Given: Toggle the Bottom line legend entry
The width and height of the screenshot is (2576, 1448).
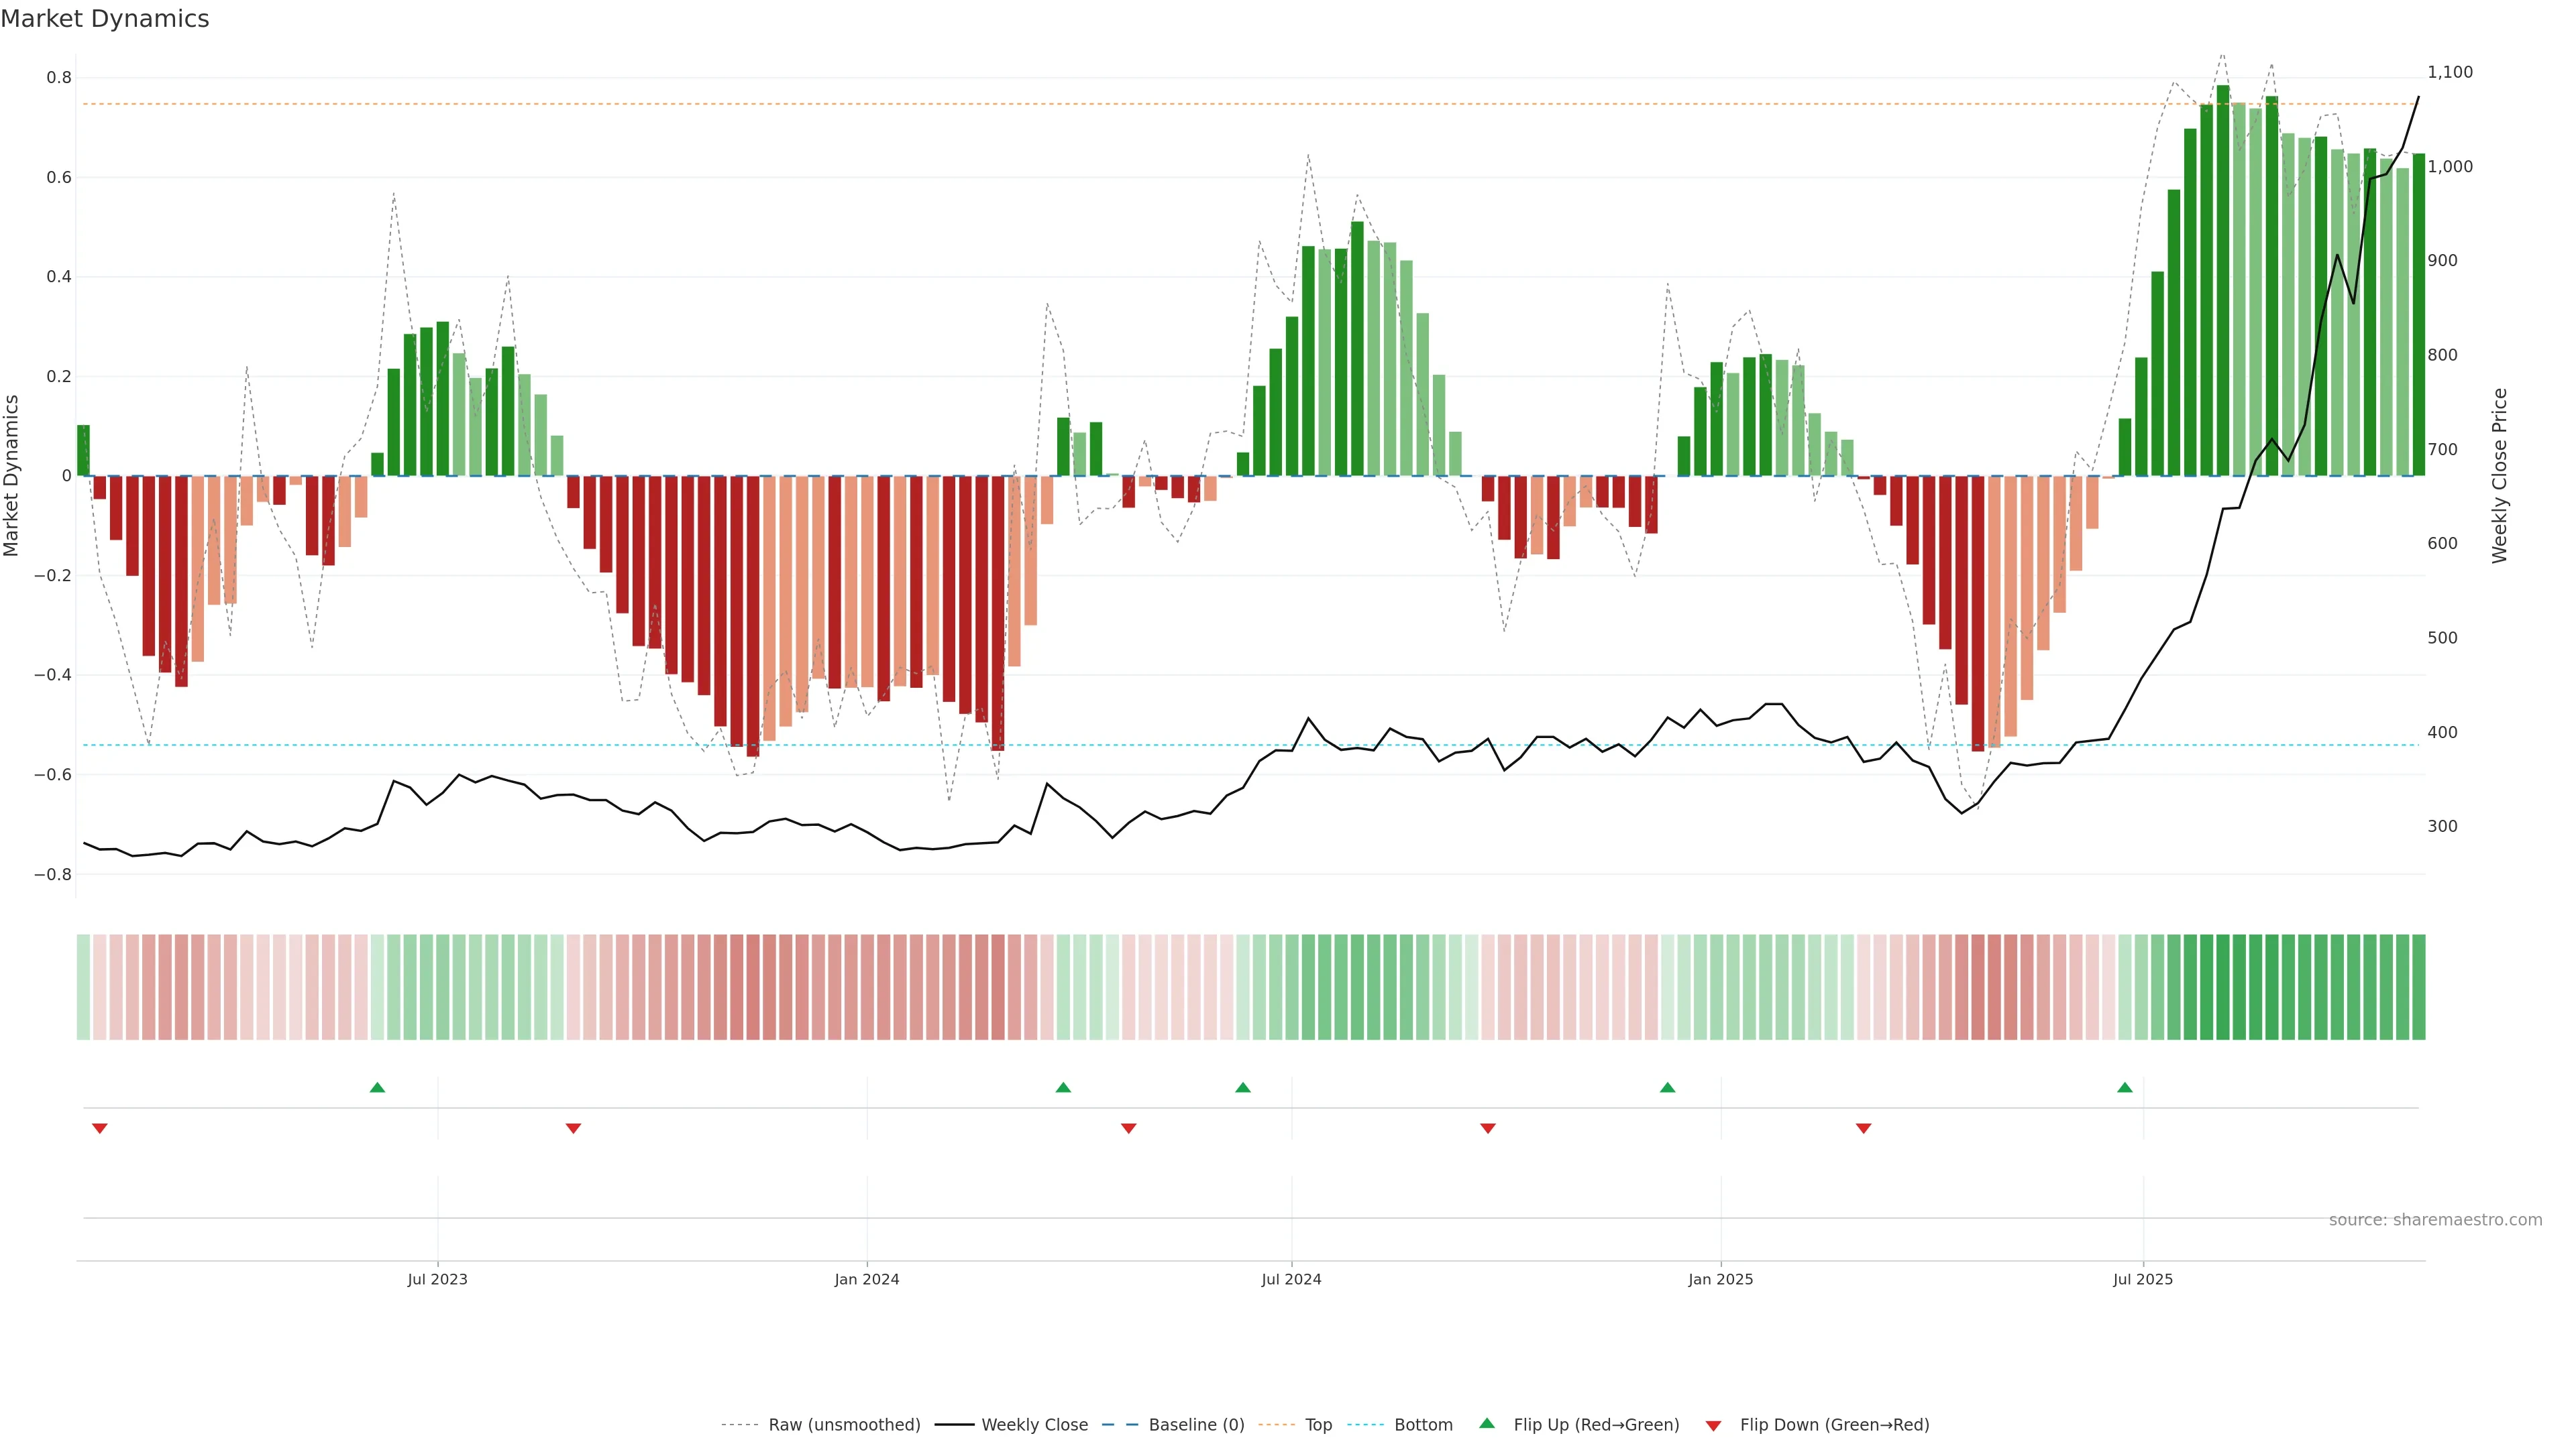Looking at the screenshot, I should [1423, 1425].
